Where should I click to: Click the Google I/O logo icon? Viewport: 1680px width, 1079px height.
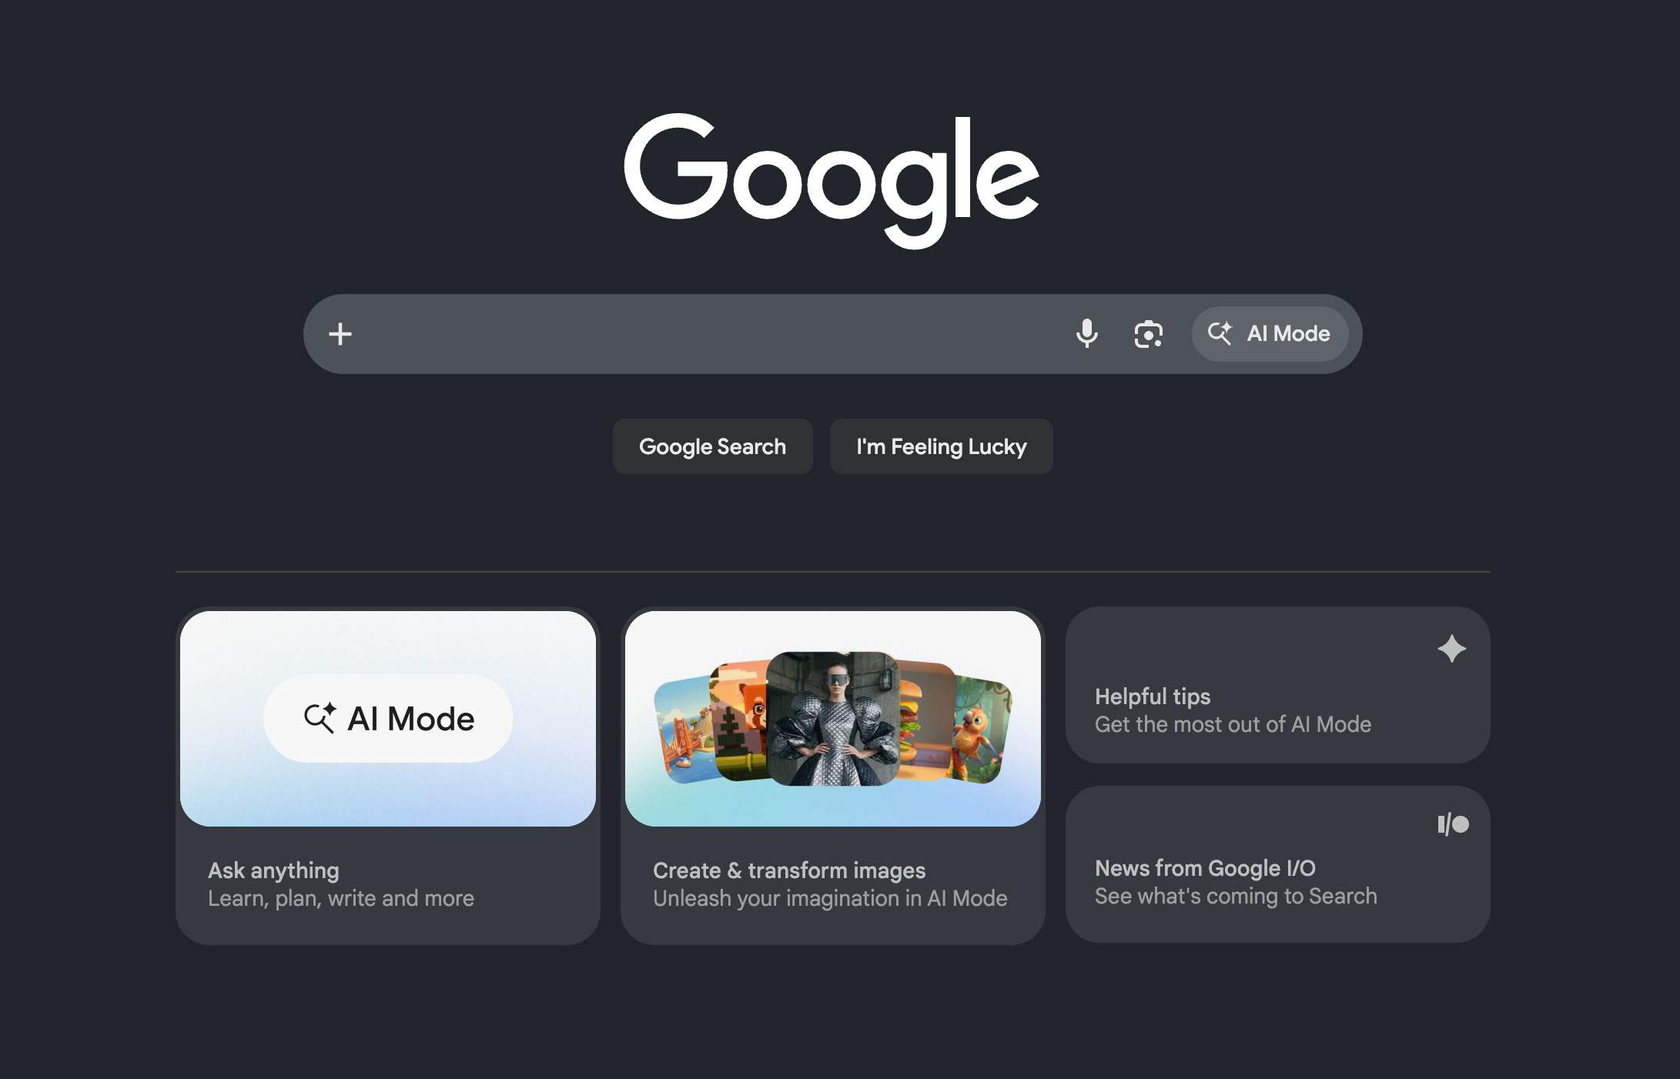pyautogui.click(x=1453, y=824)
